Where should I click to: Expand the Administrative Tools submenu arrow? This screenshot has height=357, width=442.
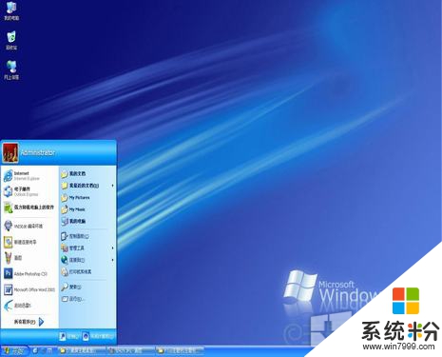112,248
